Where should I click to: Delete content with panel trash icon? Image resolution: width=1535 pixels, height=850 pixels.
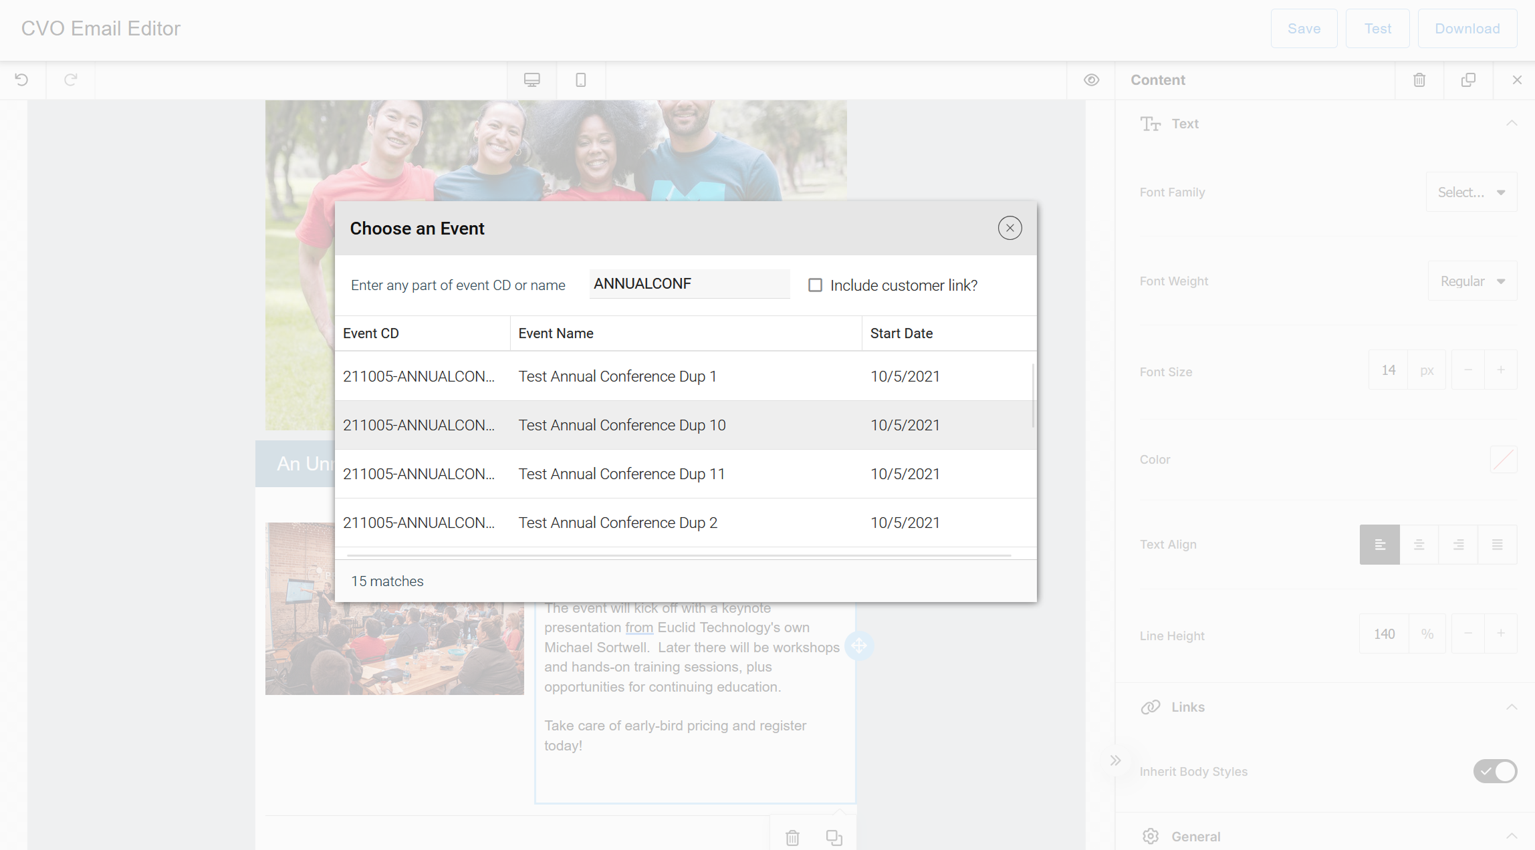[1419, 80]
